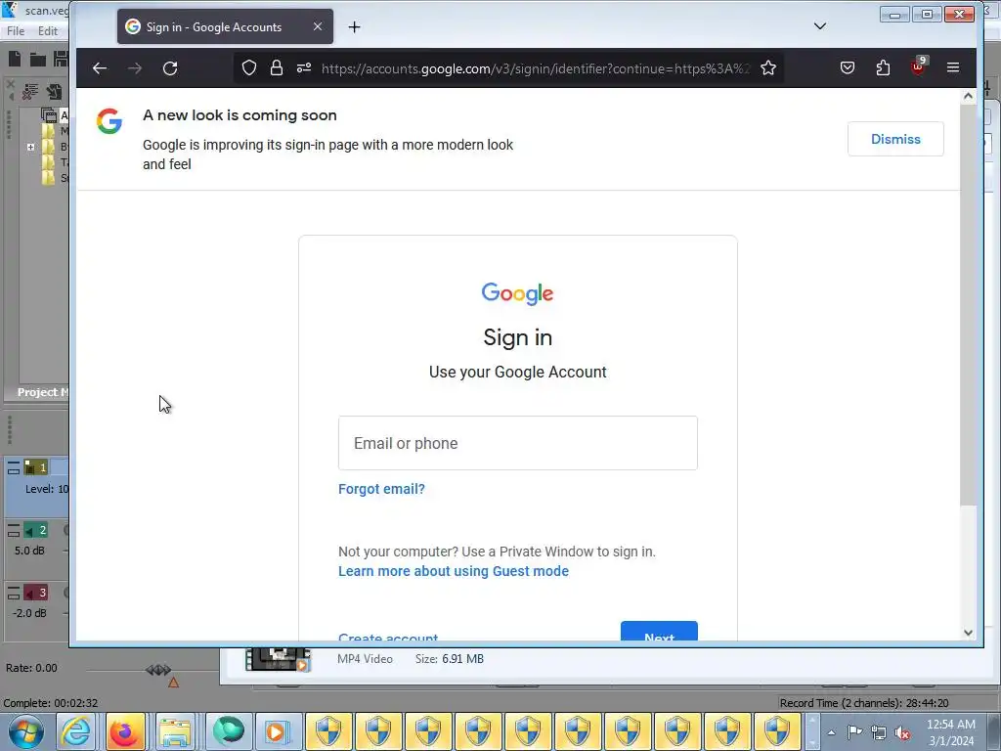Open tracking protection shield in address bar
This screenshot has width=1001, height=751.
tap(249, 67)
